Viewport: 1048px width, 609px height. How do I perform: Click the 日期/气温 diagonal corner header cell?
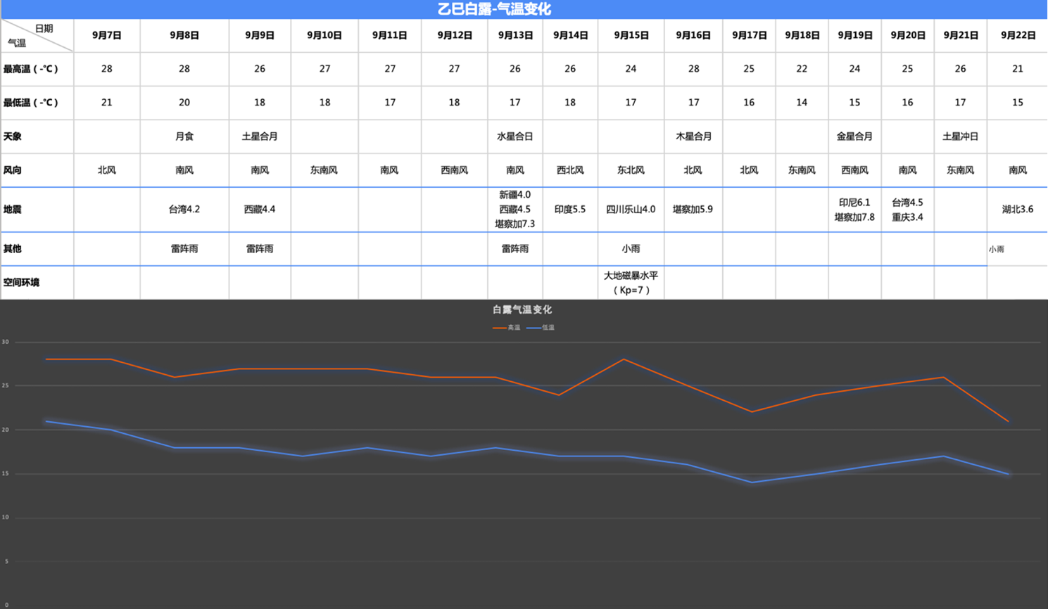37,35
